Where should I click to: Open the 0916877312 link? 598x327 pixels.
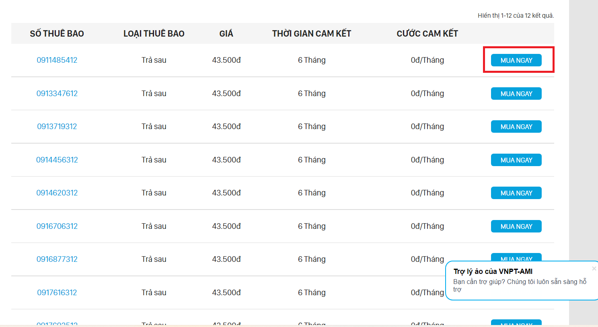(x=57, y=259)
